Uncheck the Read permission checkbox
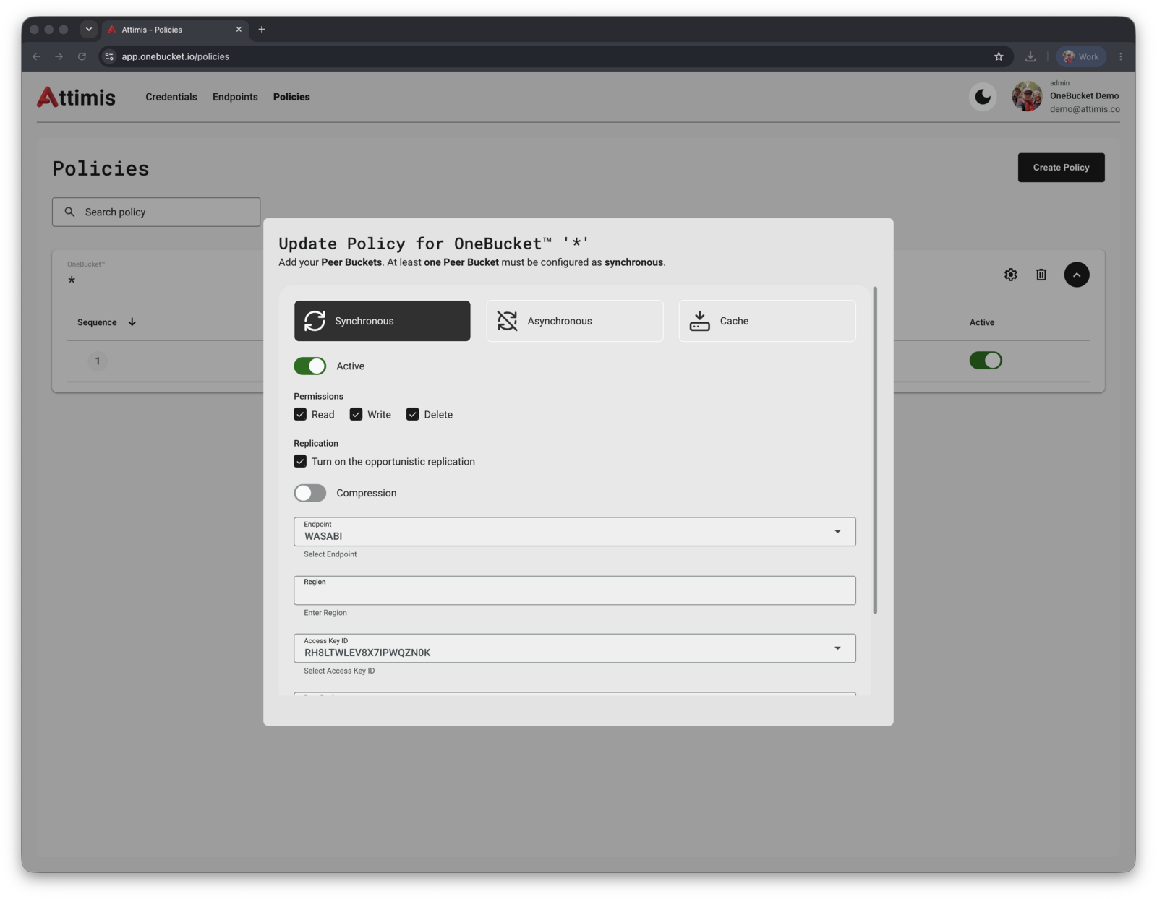The image size is (1157, 899). [300, 414]
